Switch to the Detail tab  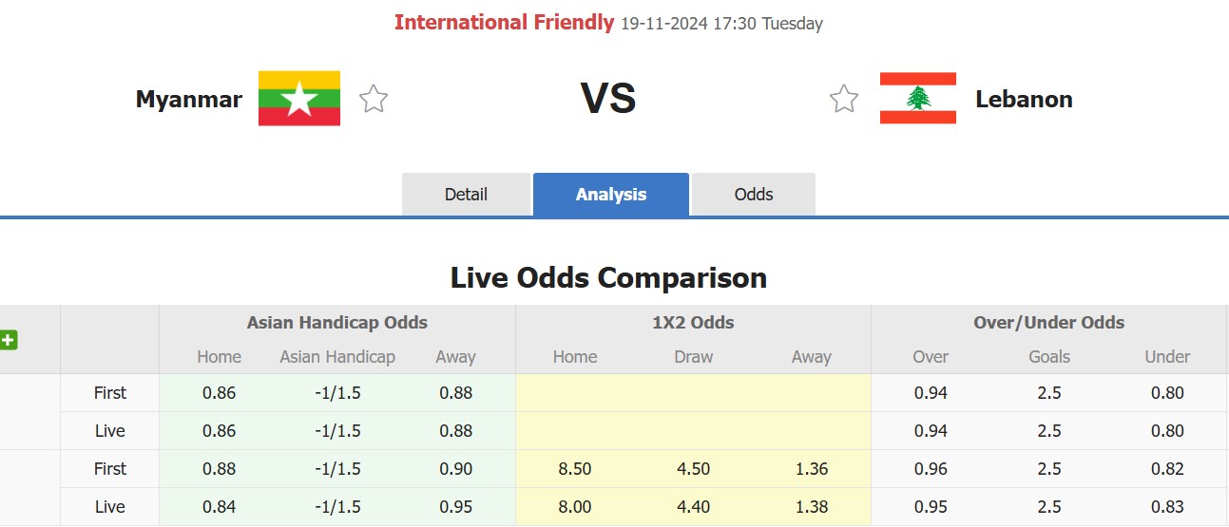tap(466, 195)
